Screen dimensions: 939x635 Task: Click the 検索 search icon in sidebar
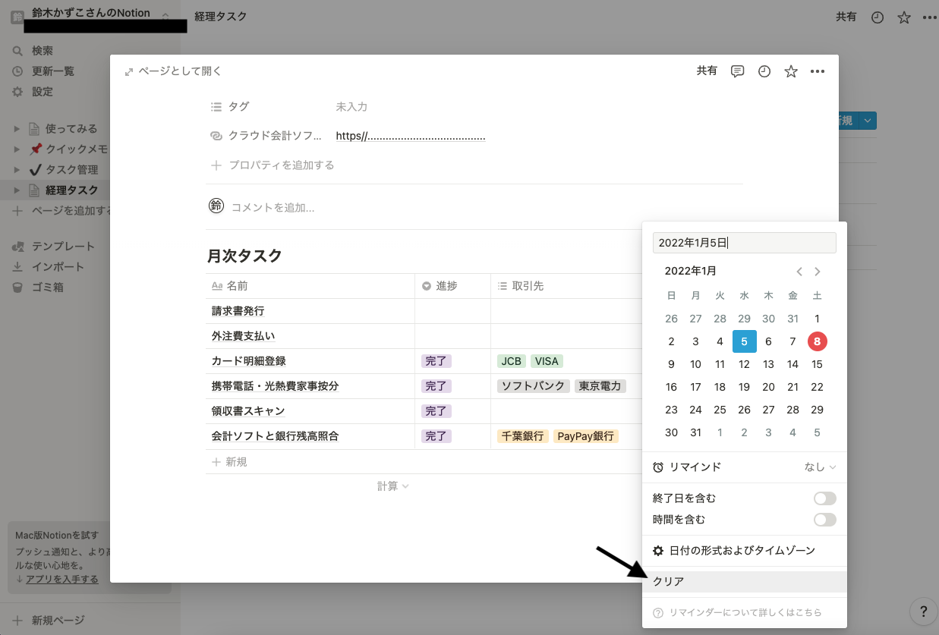click(17, 51)
